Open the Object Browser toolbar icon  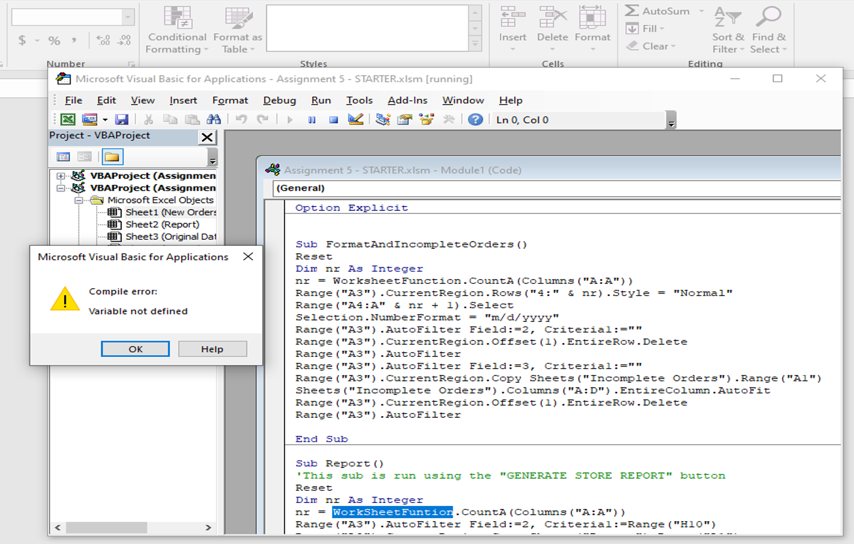[427, 120]
